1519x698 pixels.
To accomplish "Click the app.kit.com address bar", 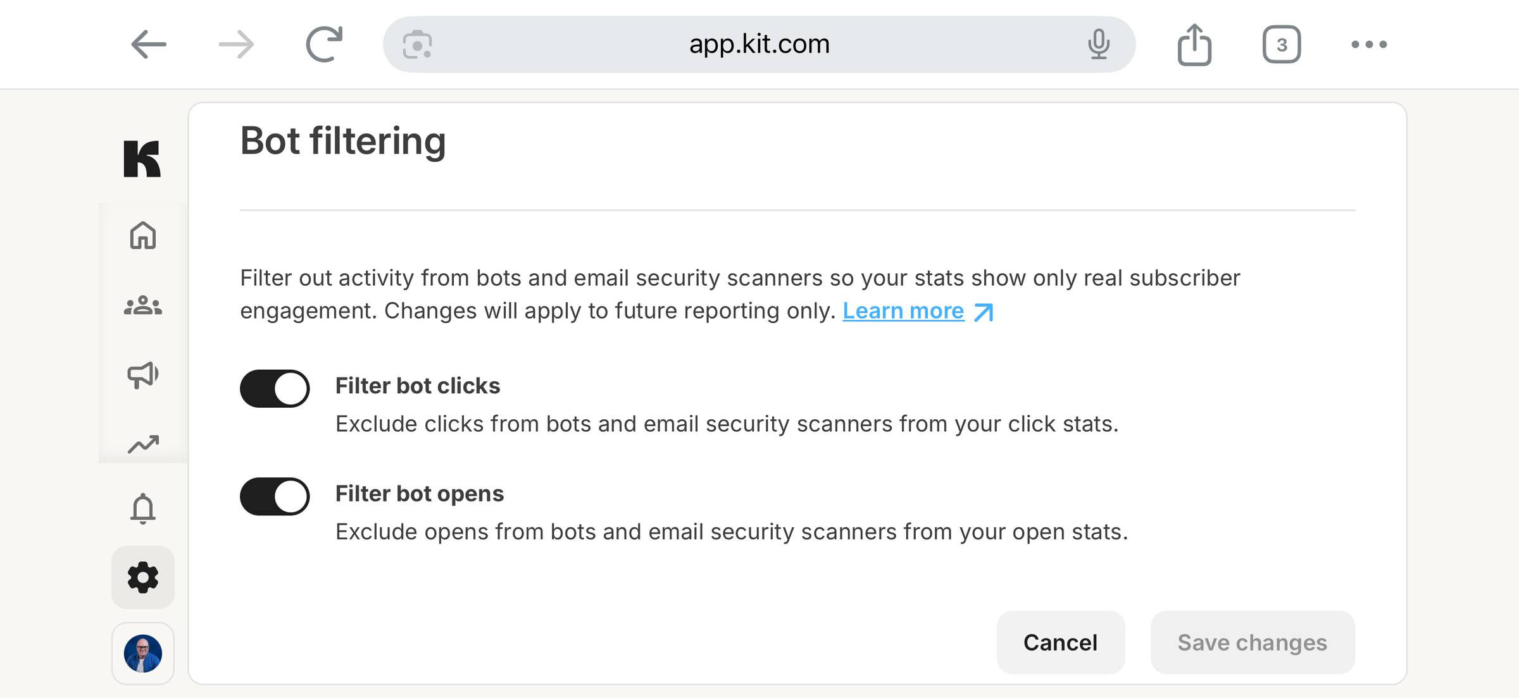I will (759, 44).
